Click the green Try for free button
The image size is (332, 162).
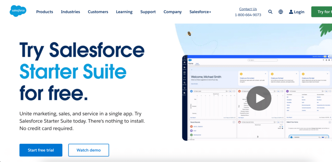click(x=322, y=12)
